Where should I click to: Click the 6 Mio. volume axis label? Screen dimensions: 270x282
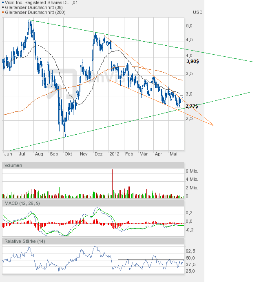192,171
